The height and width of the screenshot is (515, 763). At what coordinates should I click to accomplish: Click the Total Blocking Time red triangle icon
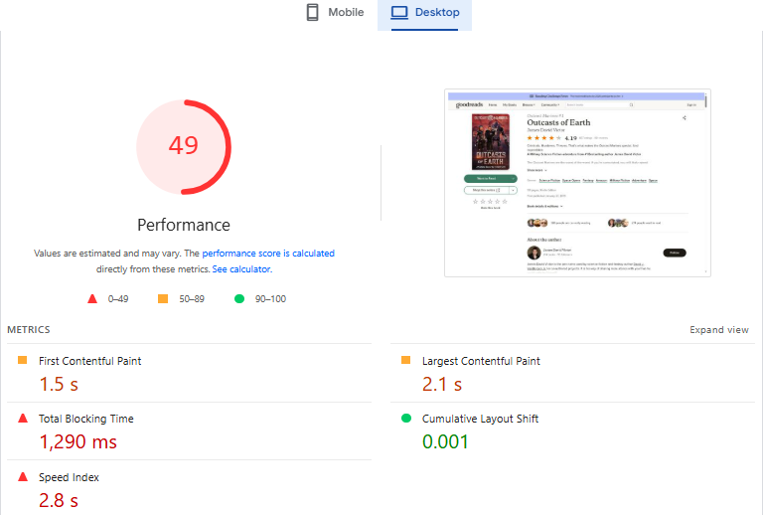23,418
